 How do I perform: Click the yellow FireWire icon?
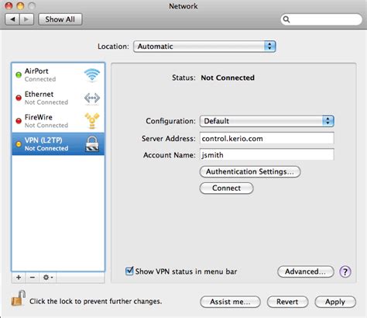[92, 121]
